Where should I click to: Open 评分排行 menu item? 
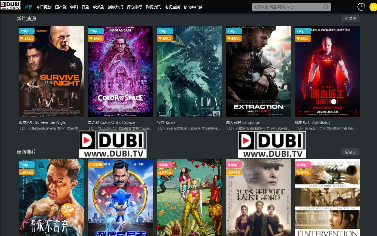(x=134, y=7)
